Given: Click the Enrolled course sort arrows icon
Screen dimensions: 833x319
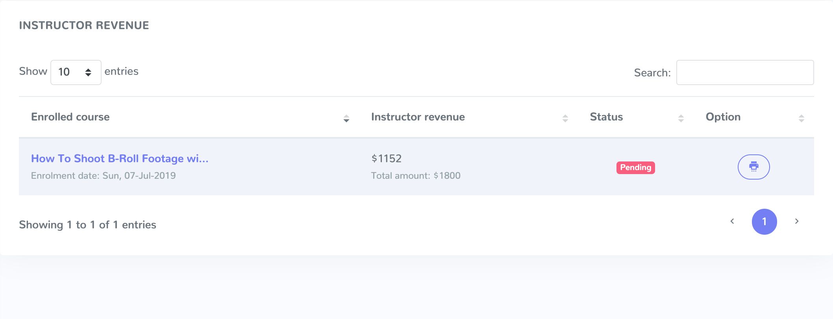Looking at the screenshot, I should click(x=346, y=118).
